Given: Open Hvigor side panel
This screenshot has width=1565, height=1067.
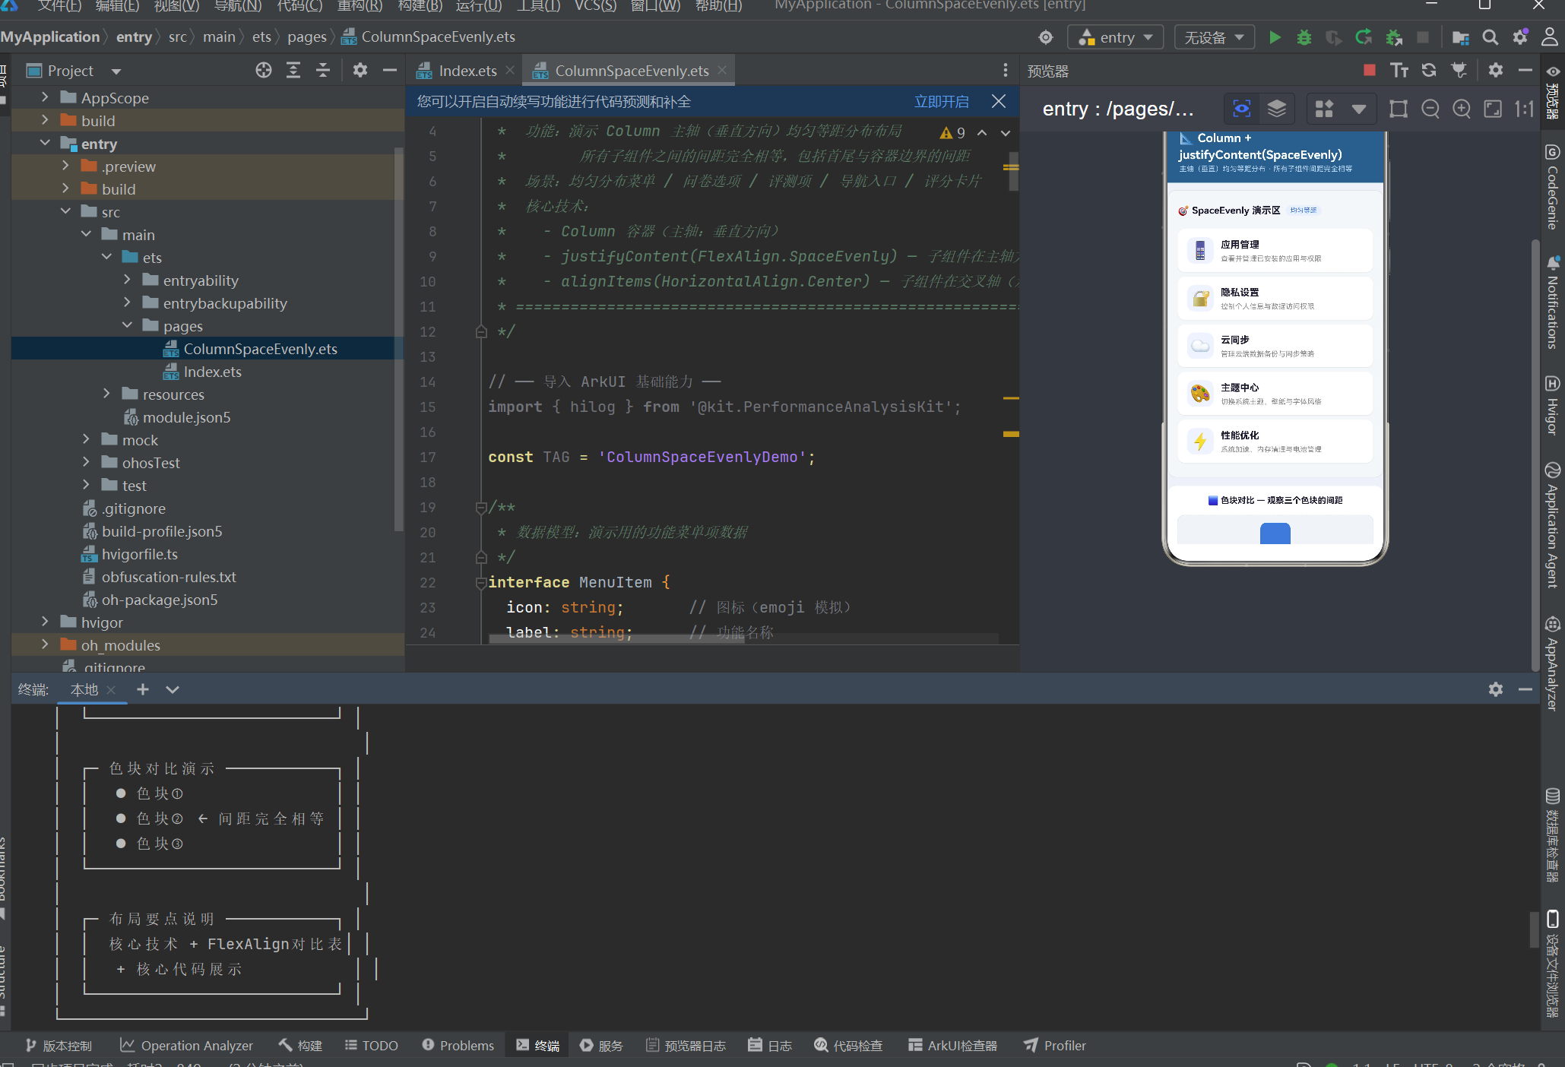Looking at the screenshot, I should pos(1552,405).
